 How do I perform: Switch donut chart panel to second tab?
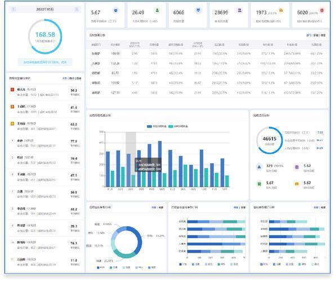[x=161, y=208]
